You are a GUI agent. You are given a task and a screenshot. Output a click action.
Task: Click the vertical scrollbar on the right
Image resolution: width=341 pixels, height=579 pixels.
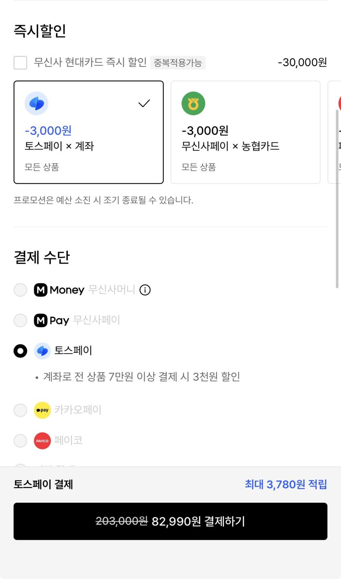coord(337,198)
